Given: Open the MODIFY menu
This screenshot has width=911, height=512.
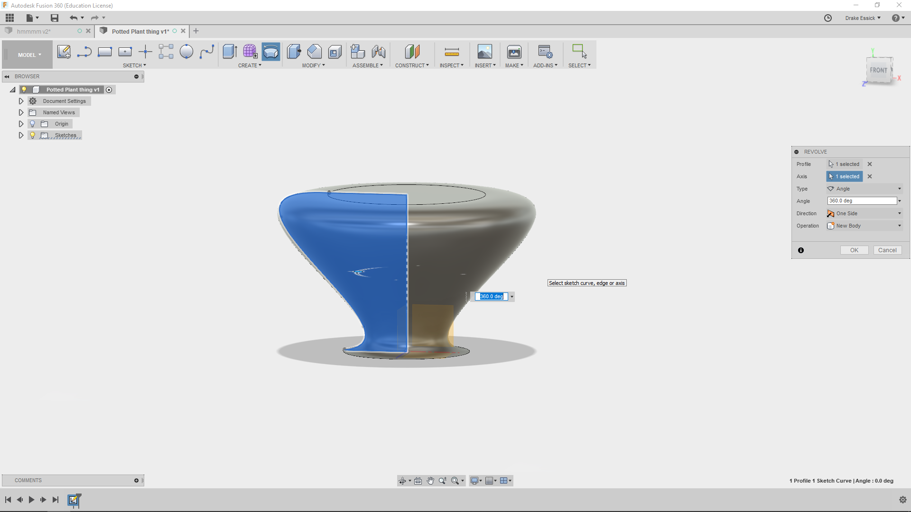Looking at the screenshot, I should click(314, 65).
